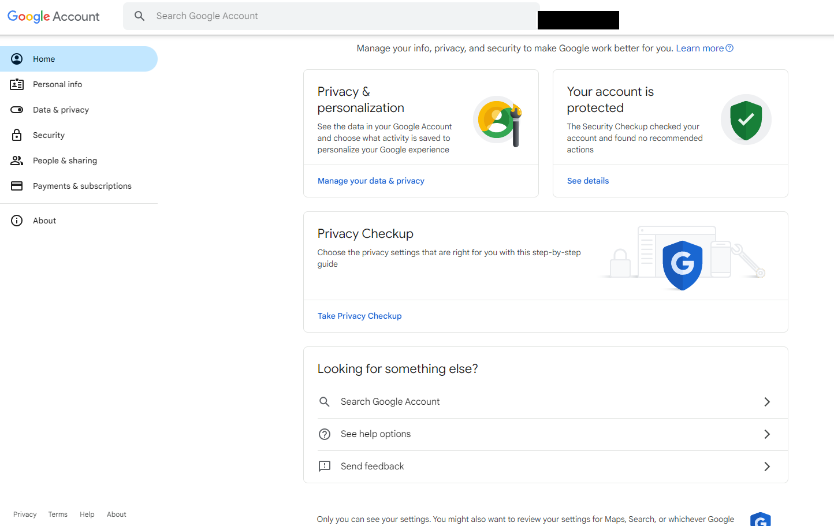Image resolution: width=834 pixels, height=526 pixels.
Task: Go to Data & privacy
Action: pyautogui.click(x=79, y=110)
